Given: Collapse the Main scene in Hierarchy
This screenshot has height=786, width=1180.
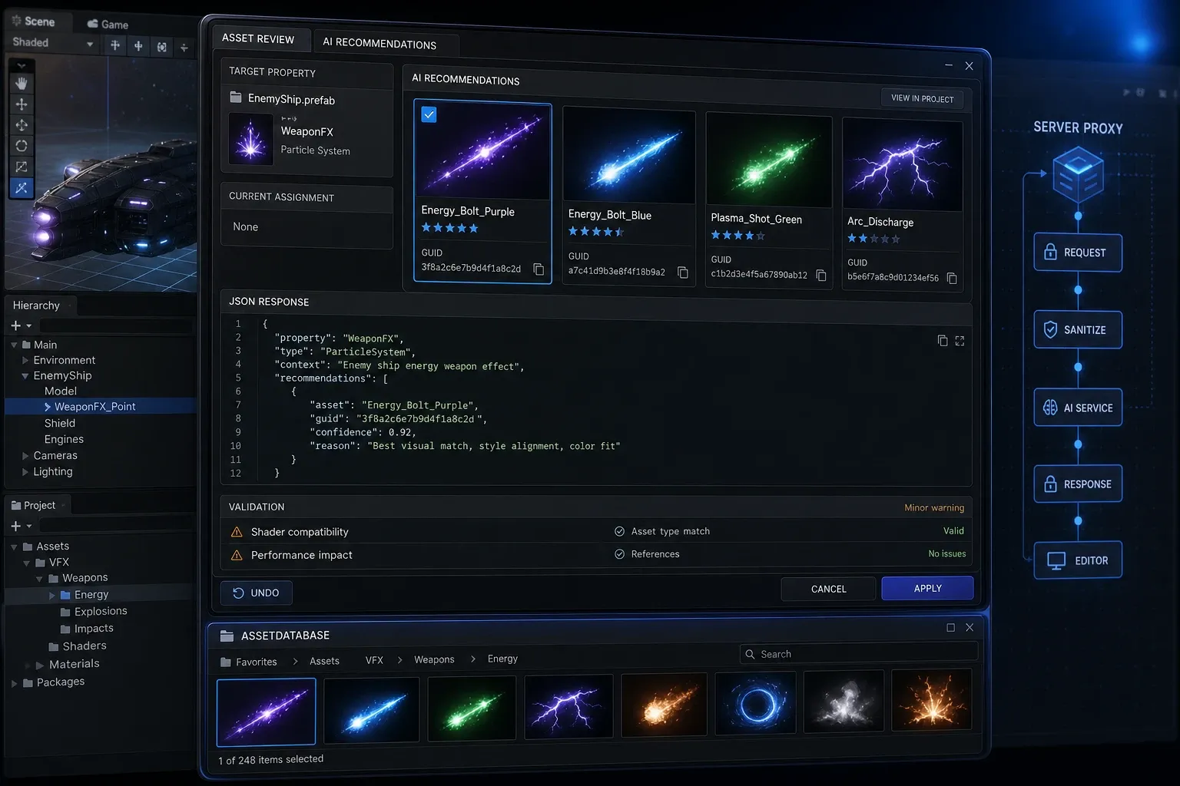Looking at the screenshot, I should (x=14, y=345).
